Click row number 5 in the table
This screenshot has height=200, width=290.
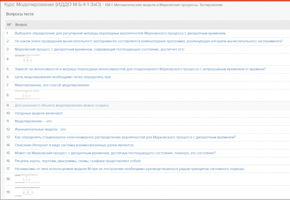pos(7,69)
